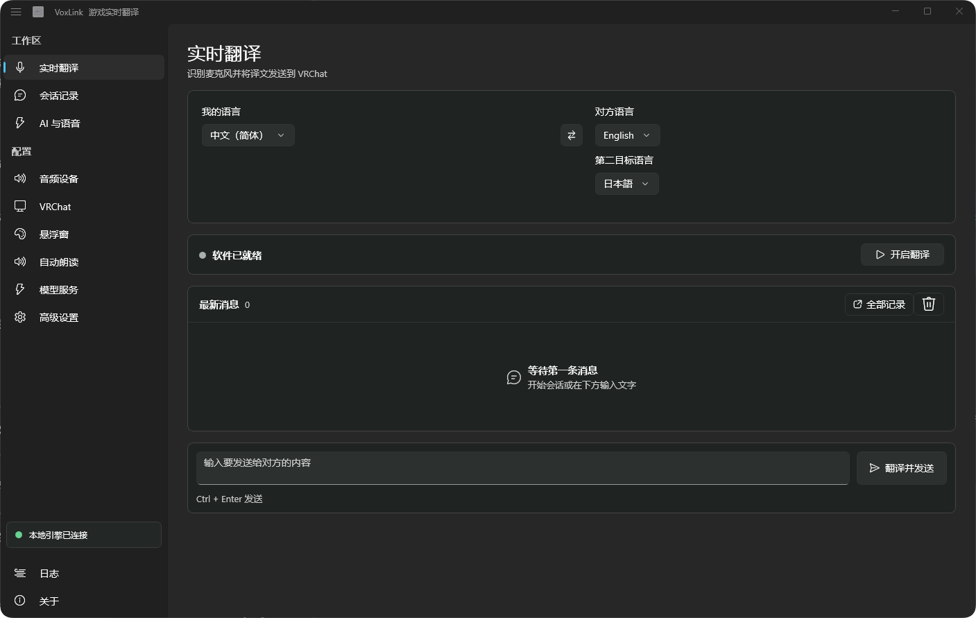
Task: Maximize the VoxLink window
Action: (927, 11)
